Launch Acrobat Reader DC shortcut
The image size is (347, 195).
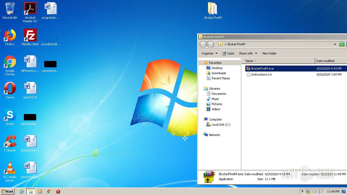click(30, 12)
